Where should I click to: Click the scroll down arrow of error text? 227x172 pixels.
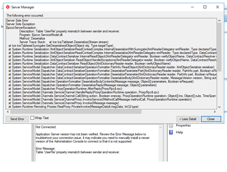click(x=219, y=107)
